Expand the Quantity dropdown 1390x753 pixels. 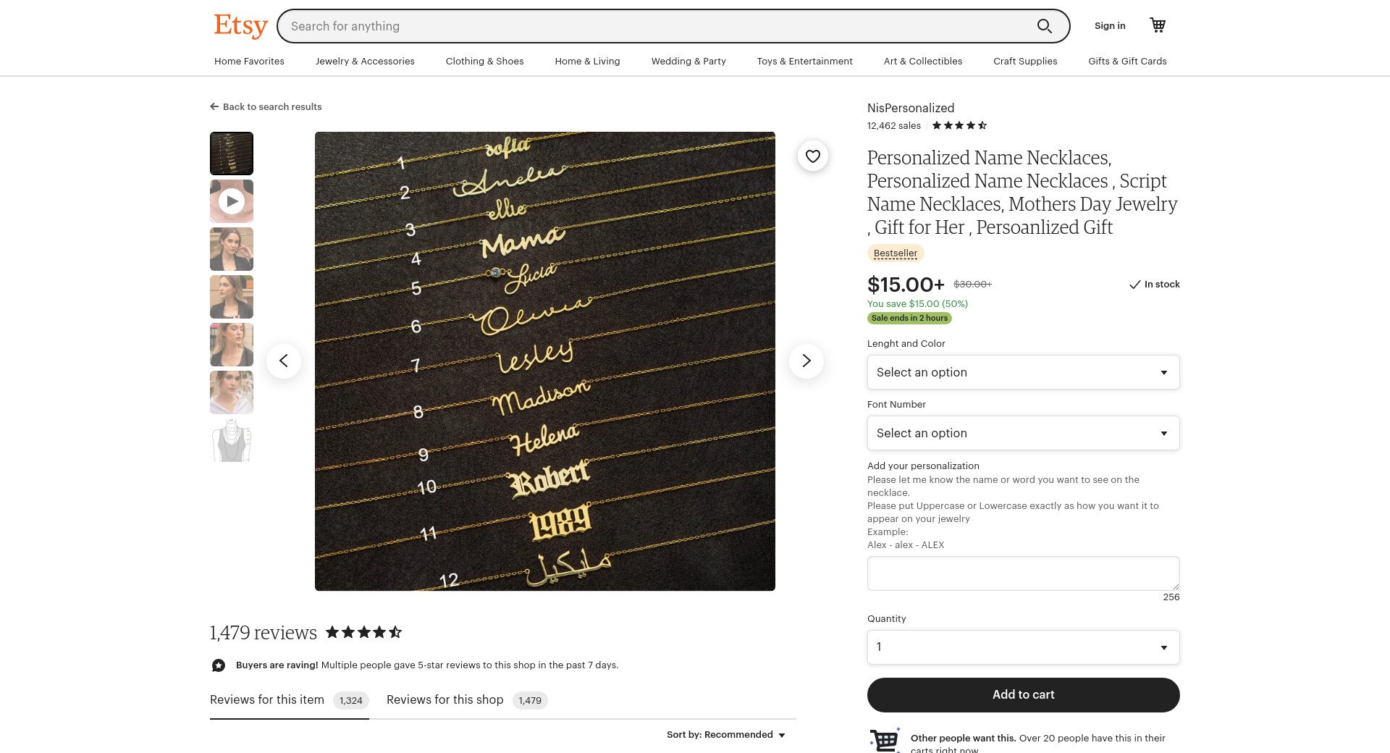(1023, 647)
